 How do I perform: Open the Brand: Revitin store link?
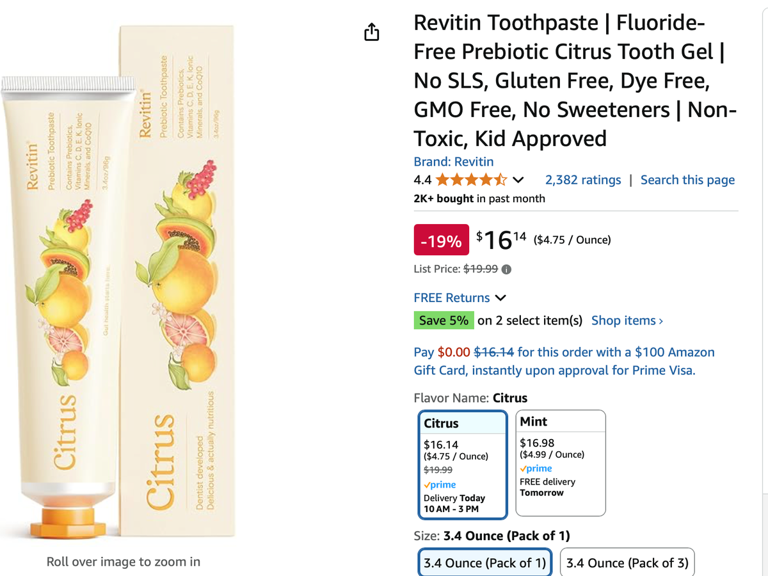(453, 162)
